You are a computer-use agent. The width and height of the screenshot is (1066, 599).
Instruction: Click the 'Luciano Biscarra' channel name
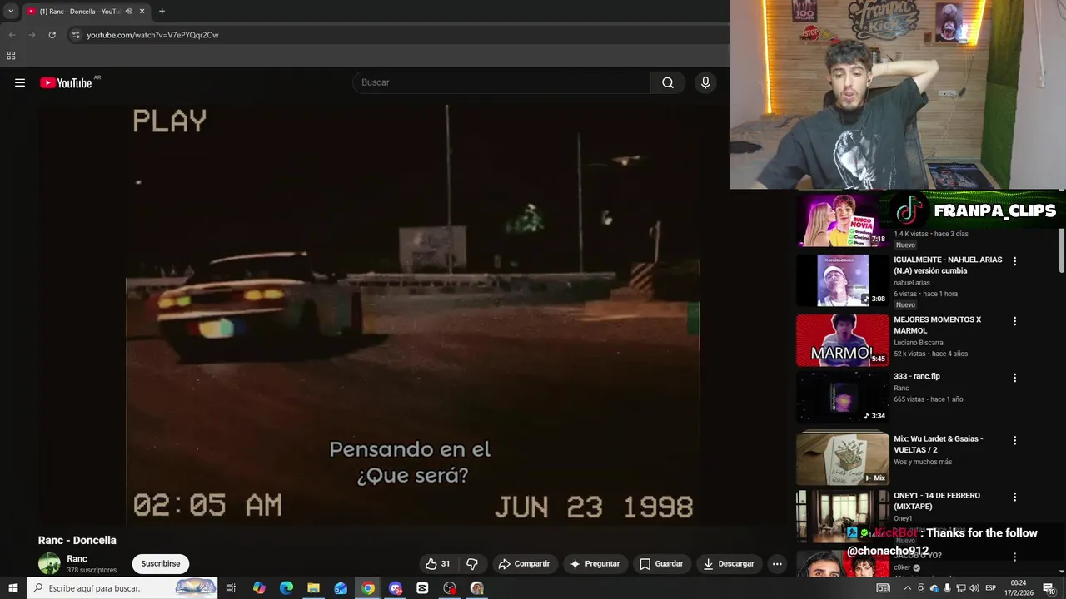point(919,343)
